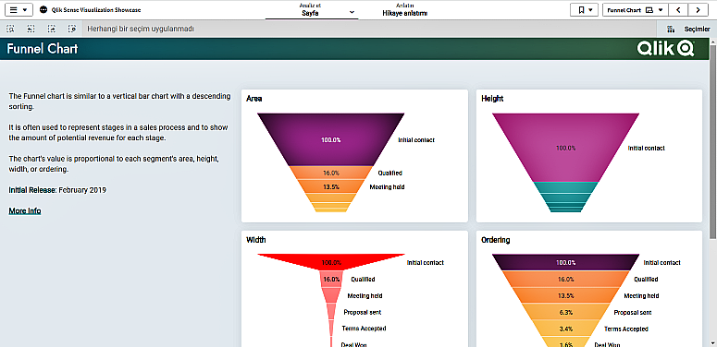Open the hamburger navigation menu

pos(19,9)
